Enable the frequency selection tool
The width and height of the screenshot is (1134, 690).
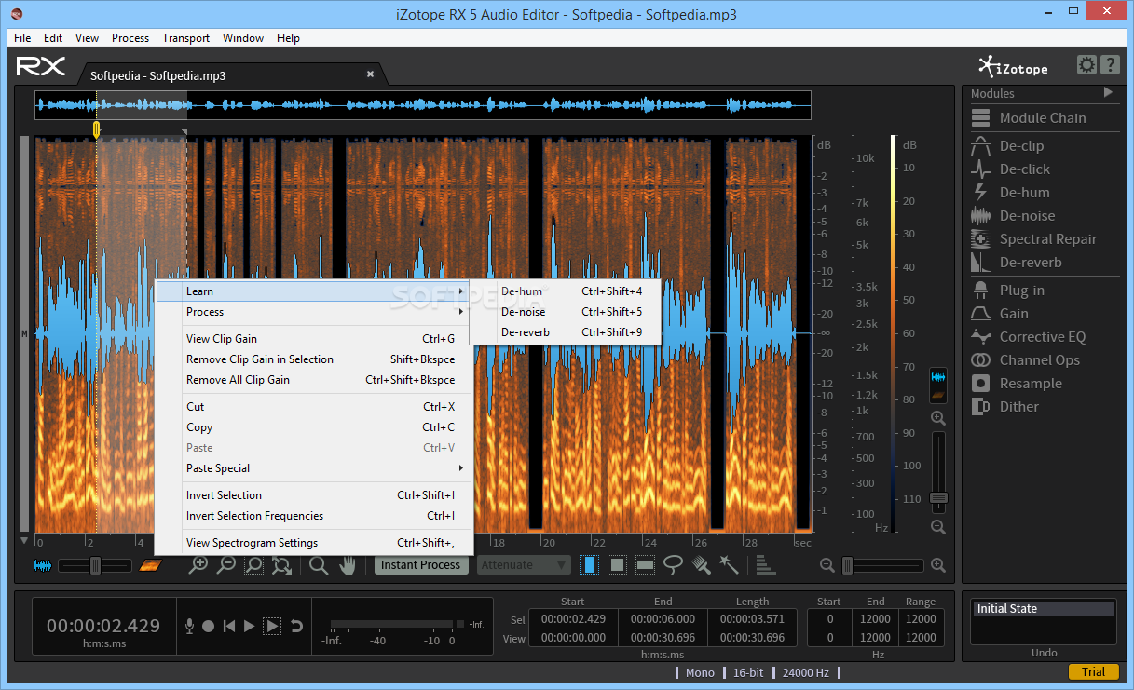tap(645, 564)
